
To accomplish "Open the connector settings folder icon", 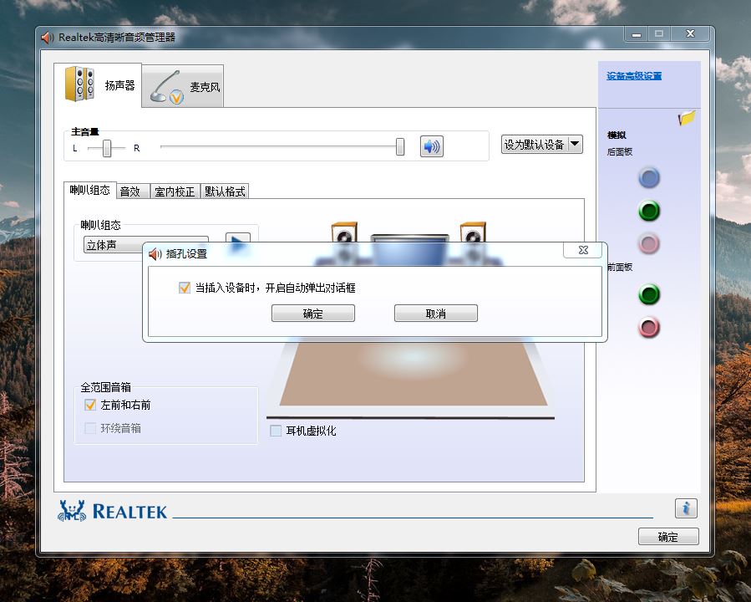I will pos(687,117).
